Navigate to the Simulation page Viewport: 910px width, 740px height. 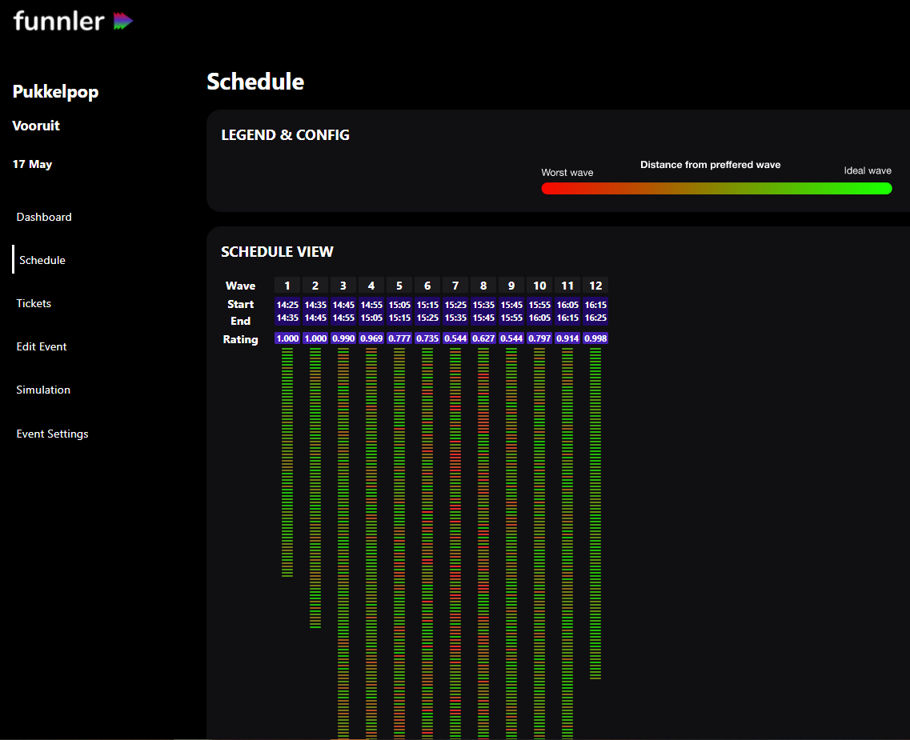tap(43, 390)
